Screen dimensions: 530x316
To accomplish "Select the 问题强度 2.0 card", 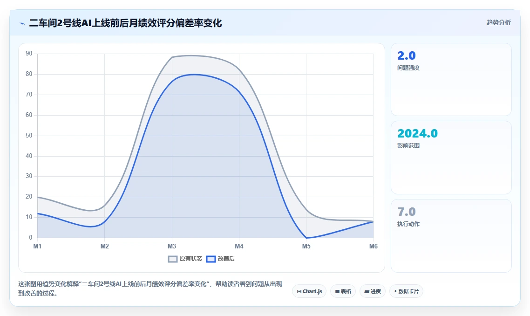I will click(x=451, y=80).
